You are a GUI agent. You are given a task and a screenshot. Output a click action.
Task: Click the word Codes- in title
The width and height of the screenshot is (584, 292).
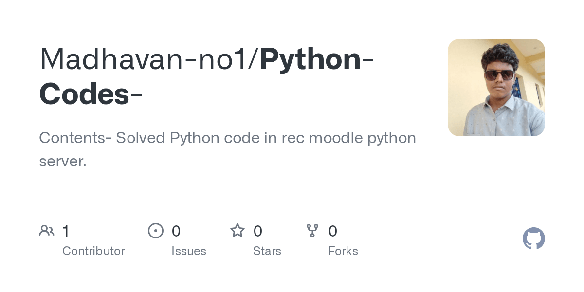91,94
